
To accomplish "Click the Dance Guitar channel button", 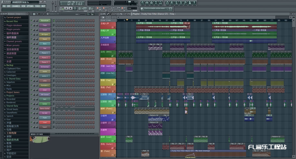I will tap(45, 108).
